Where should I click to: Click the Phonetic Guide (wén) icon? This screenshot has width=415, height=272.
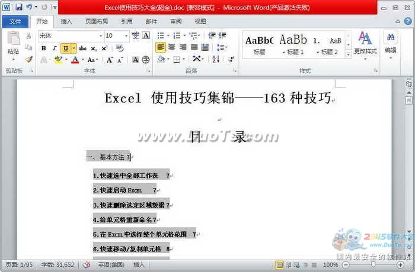(x=136, y=35)
